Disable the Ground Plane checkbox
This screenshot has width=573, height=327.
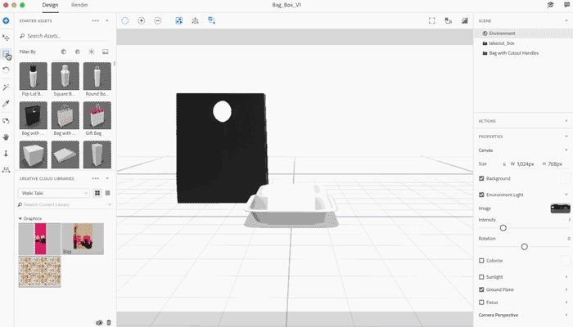click(x=481, y=289)
